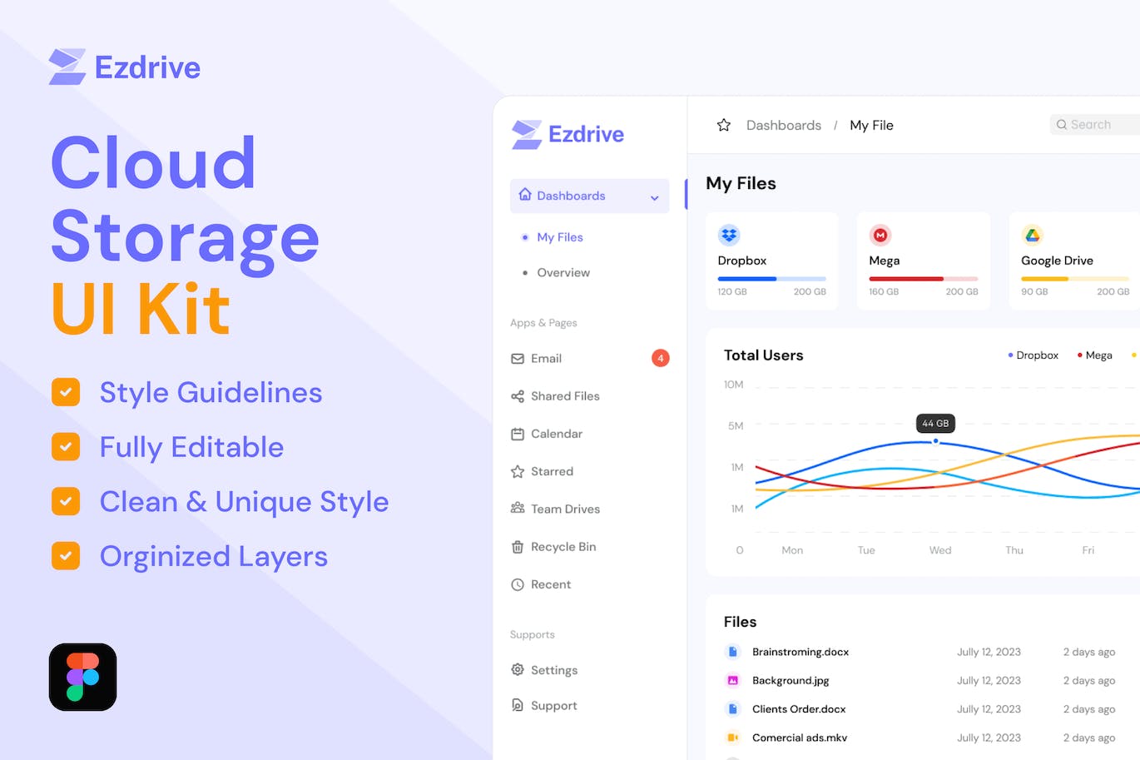Open Clients Order.docx file
This screenshot has width=1140, height=760.
[x=799, y=709]
